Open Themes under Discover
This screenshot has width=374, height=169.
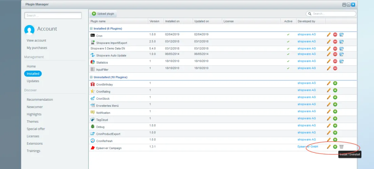click(x=33, y=122)
